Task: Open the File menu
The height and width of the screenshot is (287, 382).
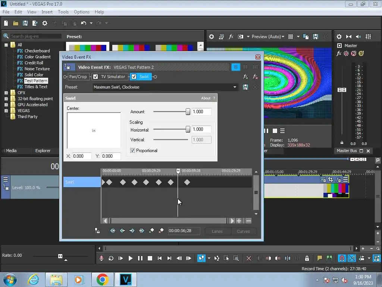Action: [x=6, y=12]
